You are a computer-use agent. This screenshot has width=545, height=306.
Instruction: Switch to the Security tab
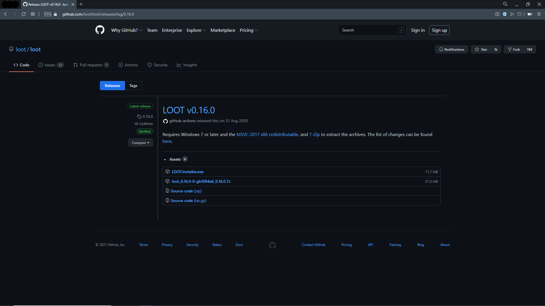pos(158,65)
